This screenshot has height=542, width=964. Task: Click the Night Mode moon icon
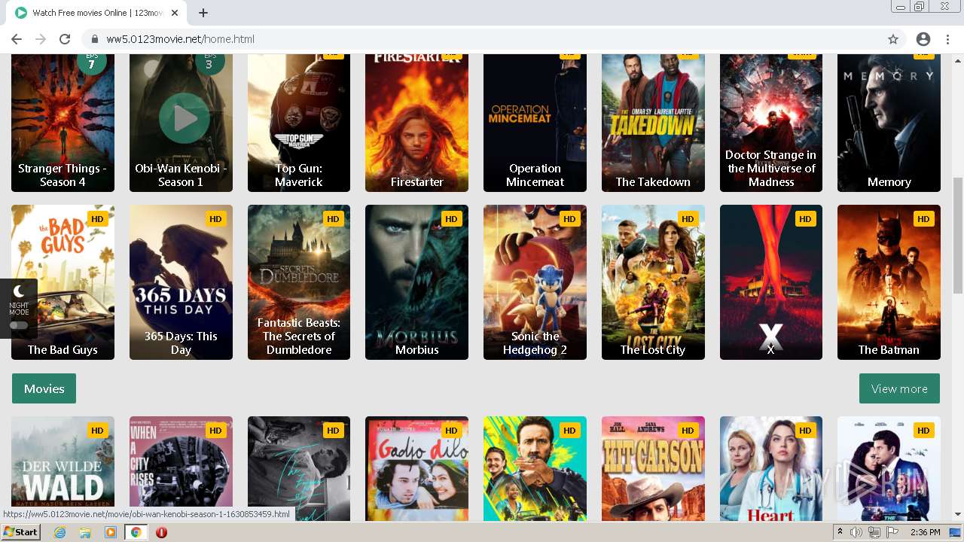[19, 291]
